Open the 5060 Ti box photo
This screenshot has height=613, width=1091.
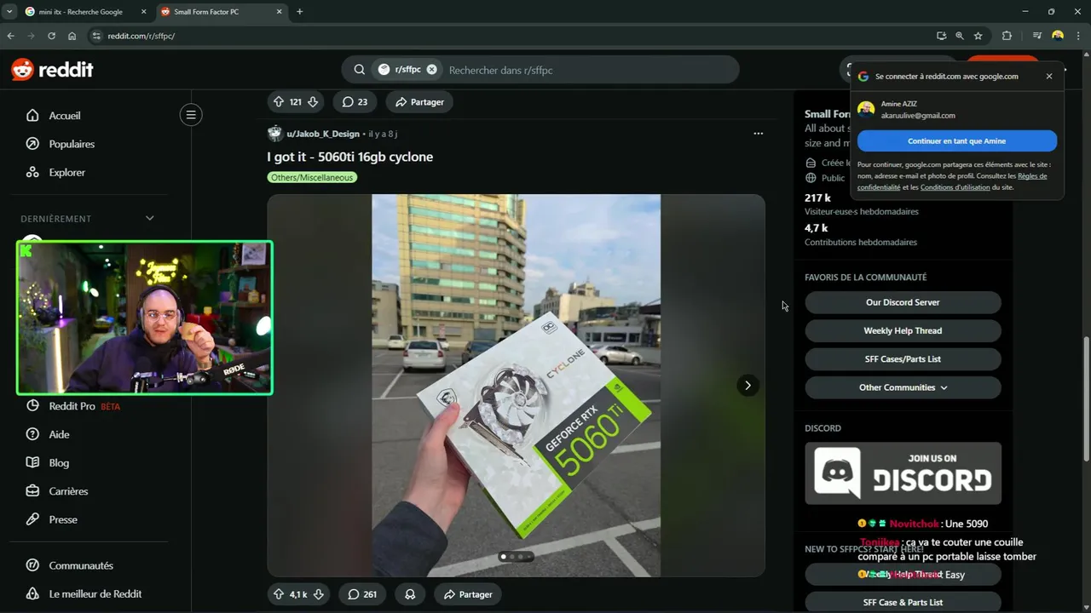click(516, 386)
